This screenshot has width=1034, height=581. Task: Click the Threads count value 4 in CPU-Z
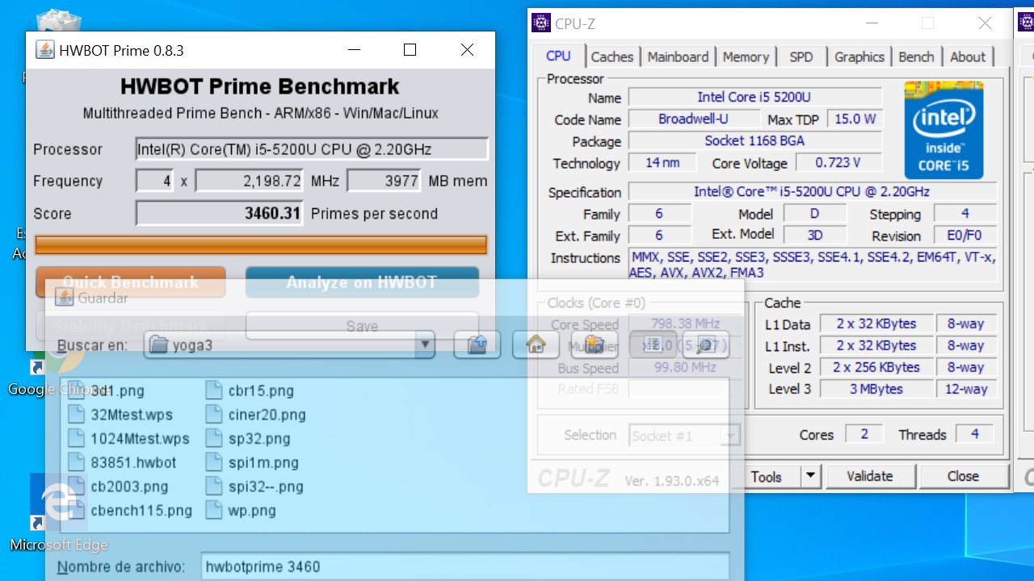(x=974, y=434)
